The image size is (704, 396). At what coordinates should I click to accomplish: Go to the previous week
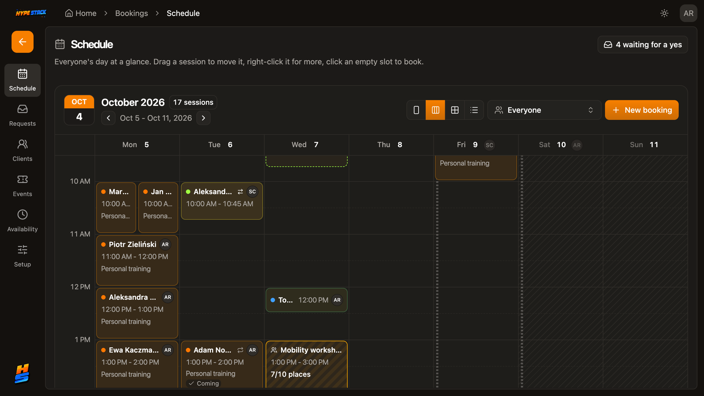coord(108,118)
